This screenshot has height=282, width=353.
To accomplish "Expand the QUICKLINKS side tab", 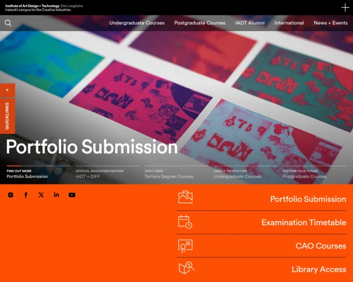I will tap(8, 116).
